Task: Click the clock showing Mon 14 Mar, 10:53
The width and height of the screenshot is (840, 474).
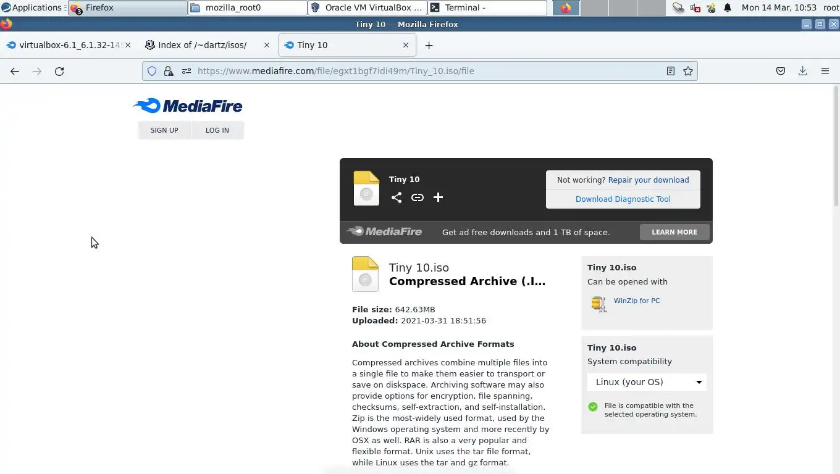Action: pyautogui.click(x=779, y=8)
